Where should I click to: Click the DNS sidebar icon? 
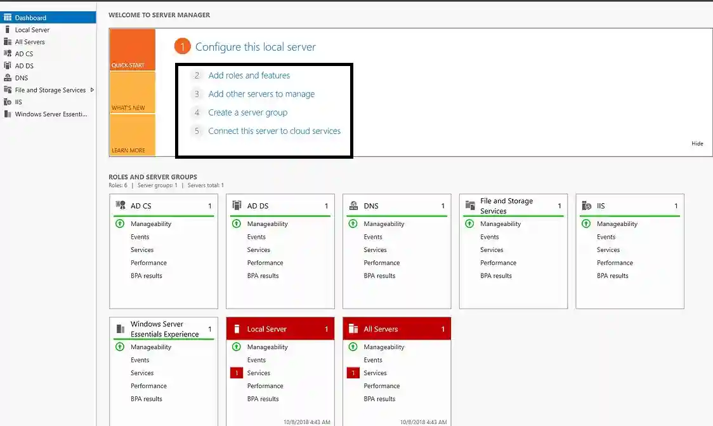[8, 78]
